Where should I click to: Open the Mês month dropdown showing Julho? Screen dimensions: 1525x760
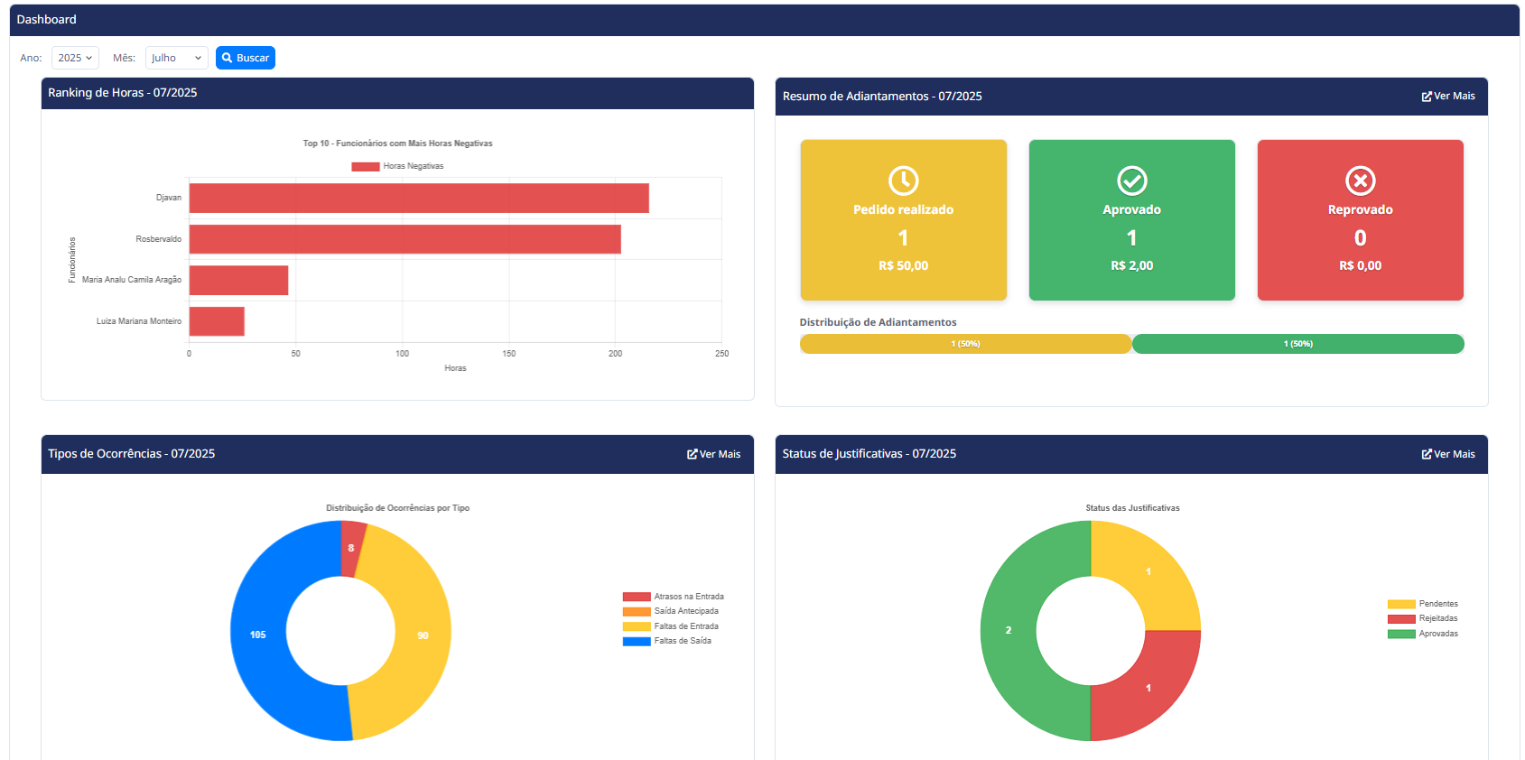(x=176, y=58)
